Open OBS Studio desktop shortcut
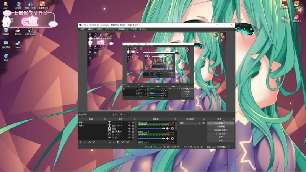This screenshot has width=306, height=172. 30,31
